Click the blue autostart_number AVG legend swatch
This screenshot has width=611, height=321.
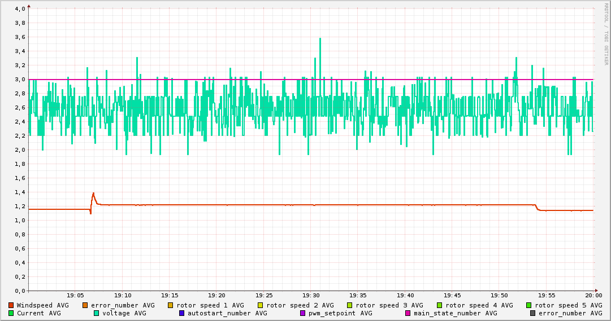(x=182, y=313)
